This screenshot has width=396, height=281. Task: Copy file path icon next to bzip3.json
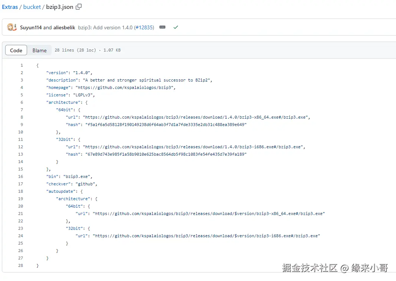tap(79, 7)
